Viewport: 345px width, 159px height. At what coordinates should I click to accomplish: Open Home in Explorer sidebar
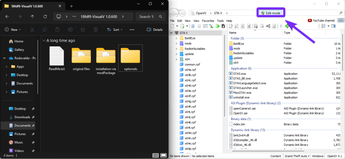pyautogui.click(x=19, y=41)
